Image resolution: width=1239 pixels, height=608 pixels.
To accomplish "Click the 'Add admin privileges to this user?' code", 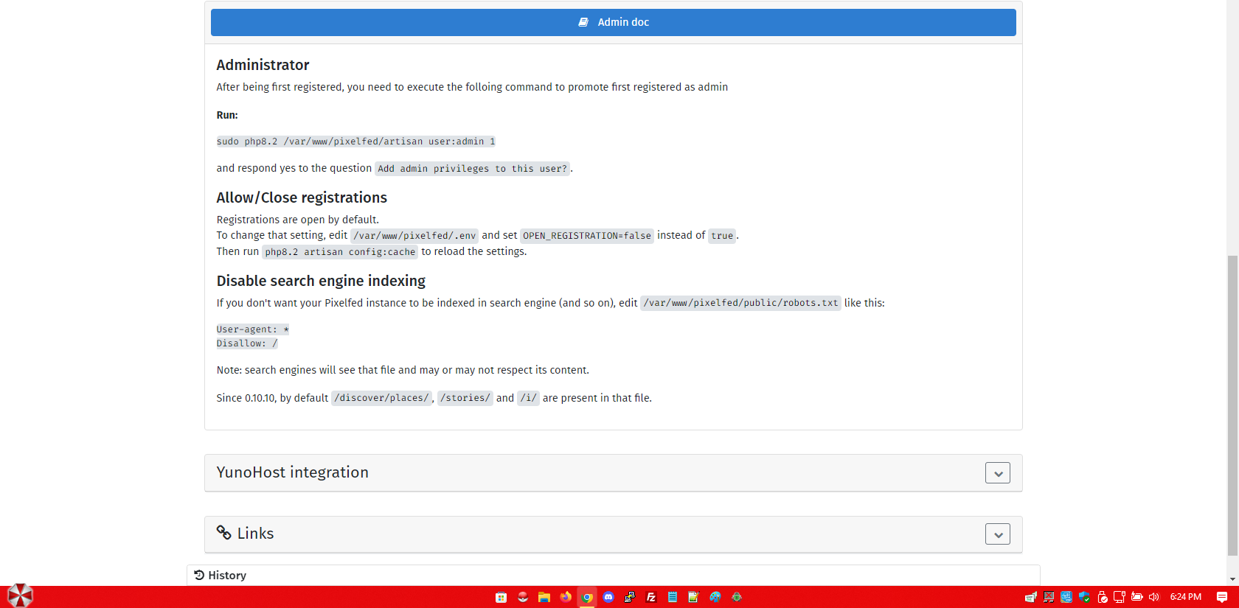I will pyautogui.click(x=472, y=169).
